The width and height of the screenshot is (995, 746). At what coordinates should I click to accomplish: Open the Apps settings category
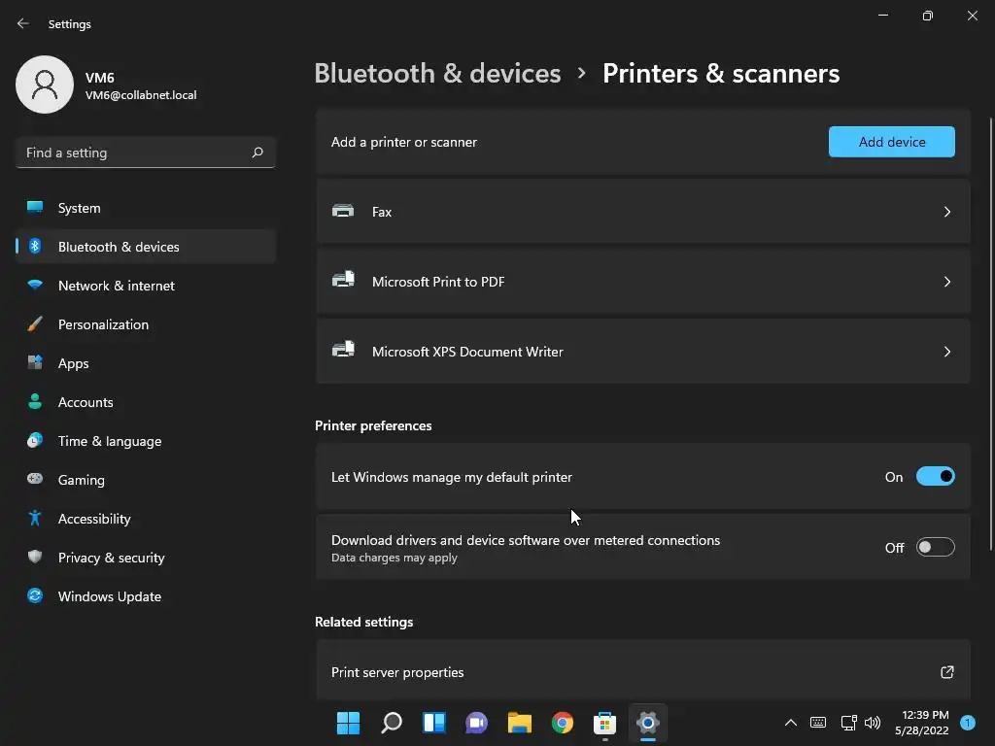tap(146, 363)
